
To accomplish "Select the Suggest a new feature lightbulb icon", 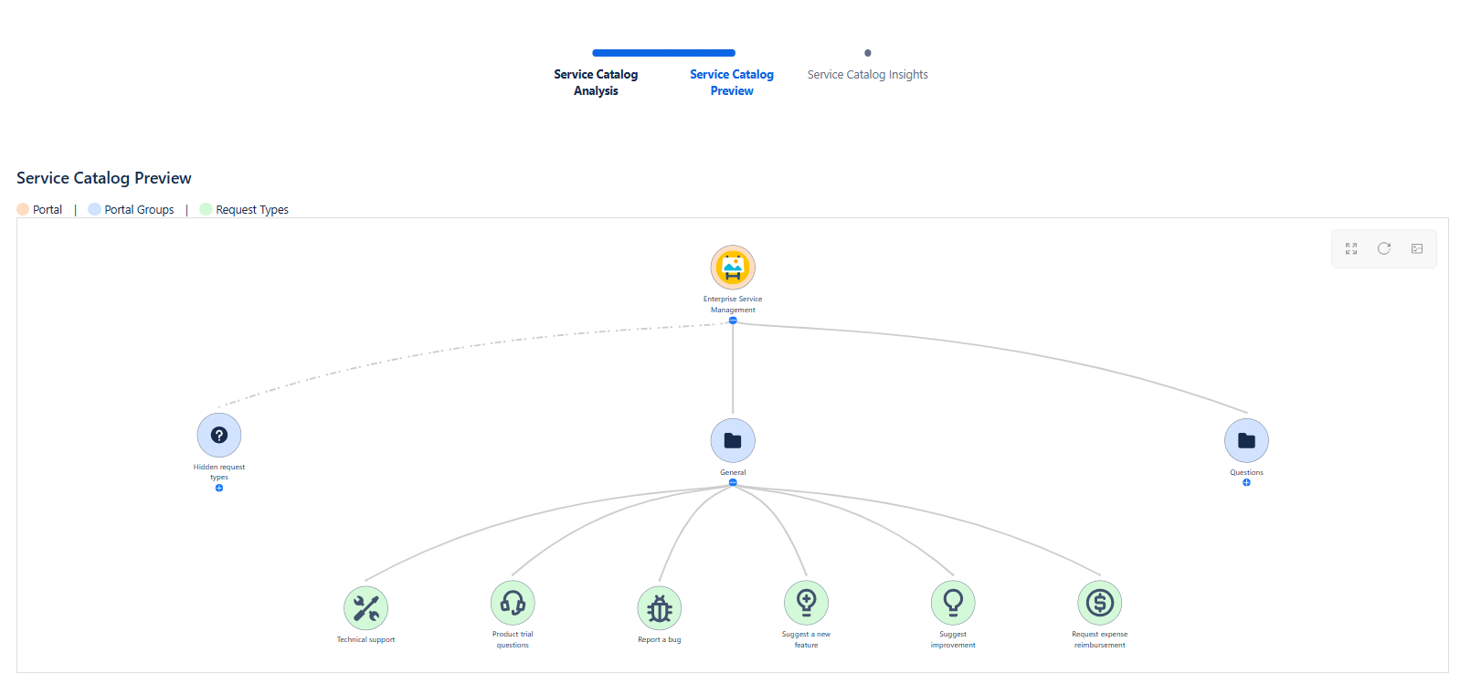I will (x=807, y=603).
